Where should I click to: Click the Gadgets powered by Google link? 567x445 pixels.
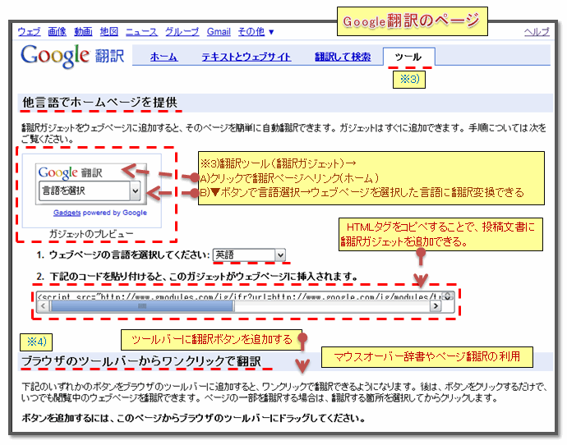point(100,213)
